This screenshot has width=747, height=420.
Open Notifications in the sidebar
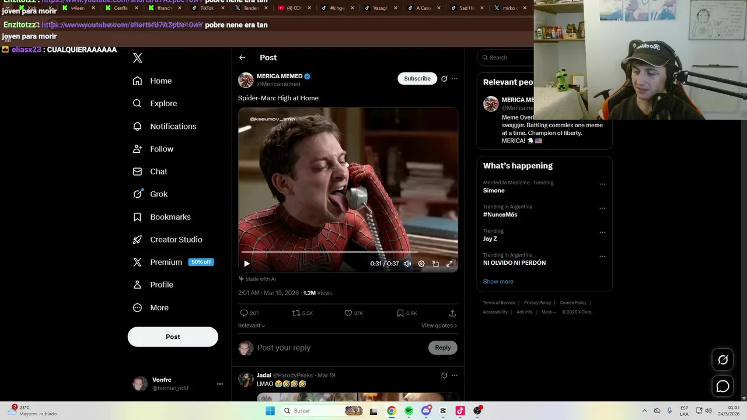click(x=165, y=126)
